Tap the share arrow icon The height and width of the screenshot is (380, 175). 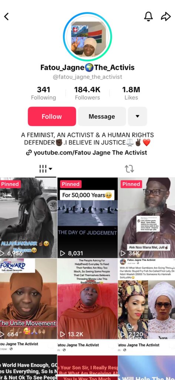[166, 16]
